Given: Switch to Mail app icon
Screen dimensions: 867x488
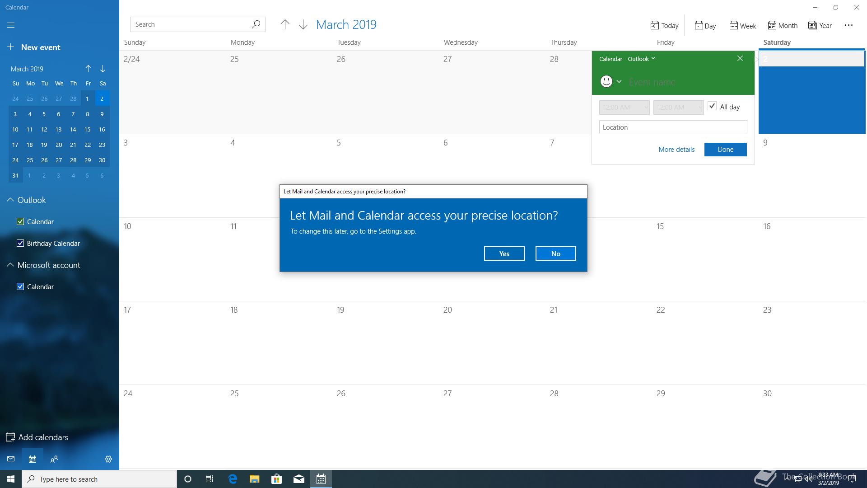Looking at the screenshot, I should tap(11, 459).
